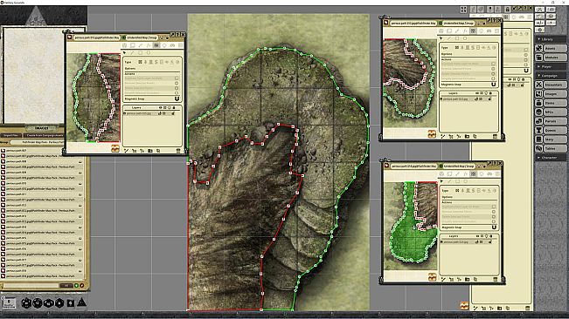This screenshot has width=569, height=319.
Task: Click the green add button in Images window
Action: (77, 286)
